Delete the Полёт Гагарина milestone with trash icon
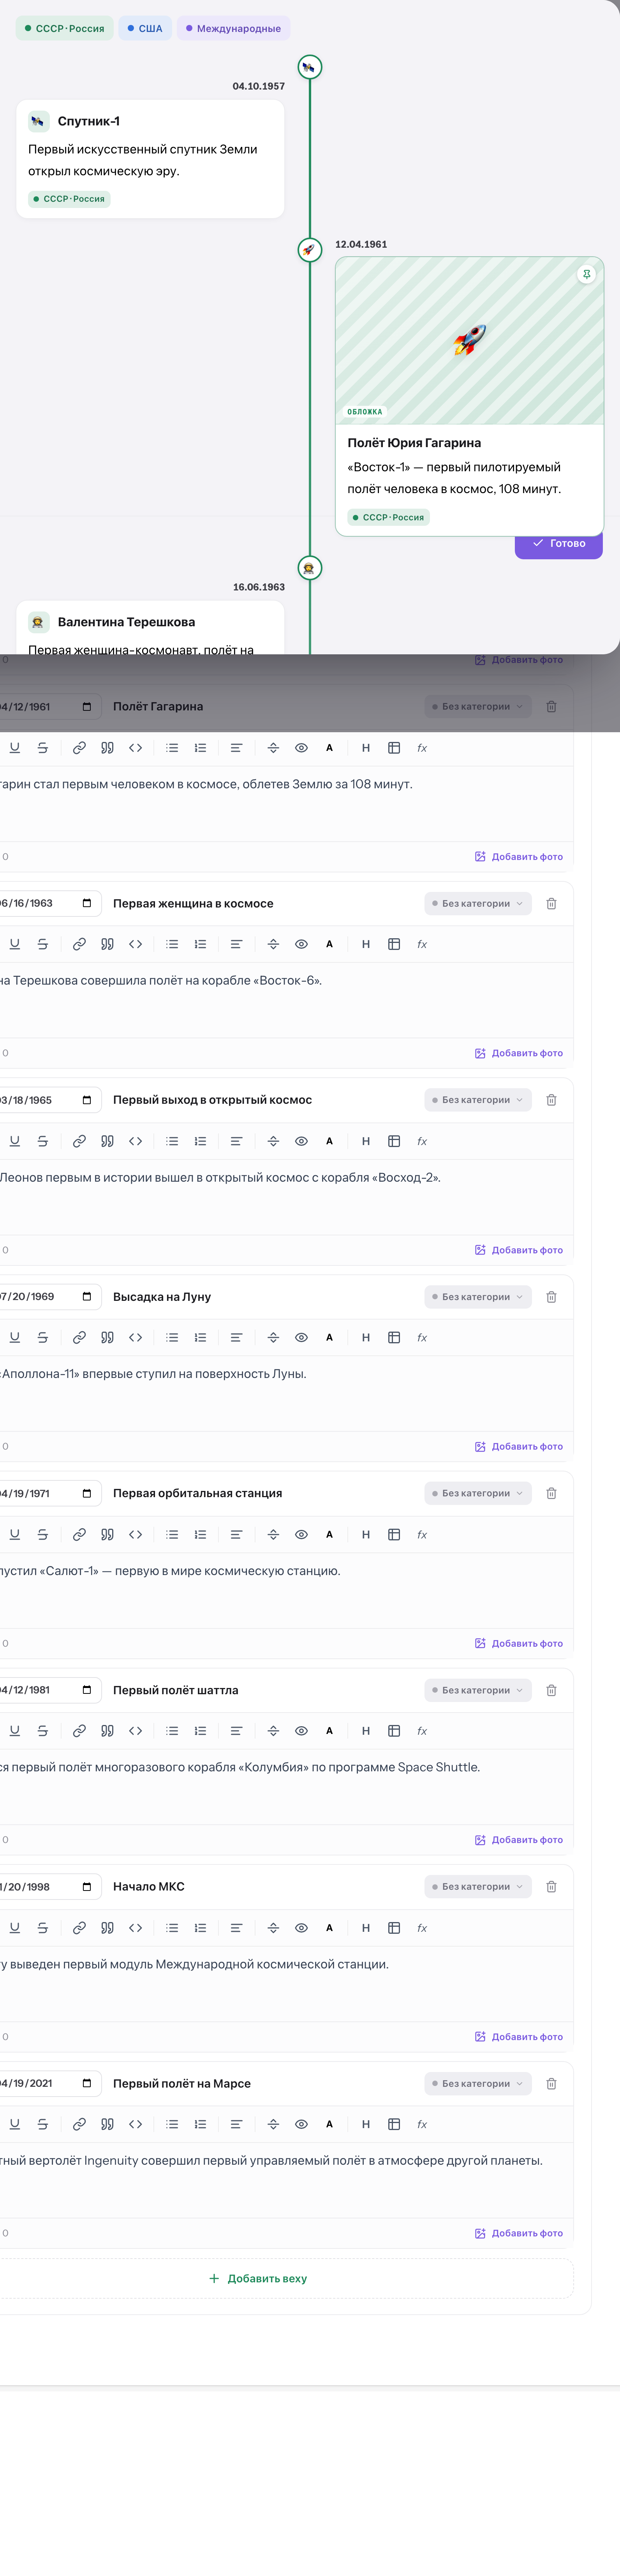This screenshot has height=2576, width=620. click(551, 707)
